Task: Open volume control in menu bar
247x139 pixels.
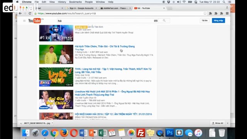Action: 179,2
